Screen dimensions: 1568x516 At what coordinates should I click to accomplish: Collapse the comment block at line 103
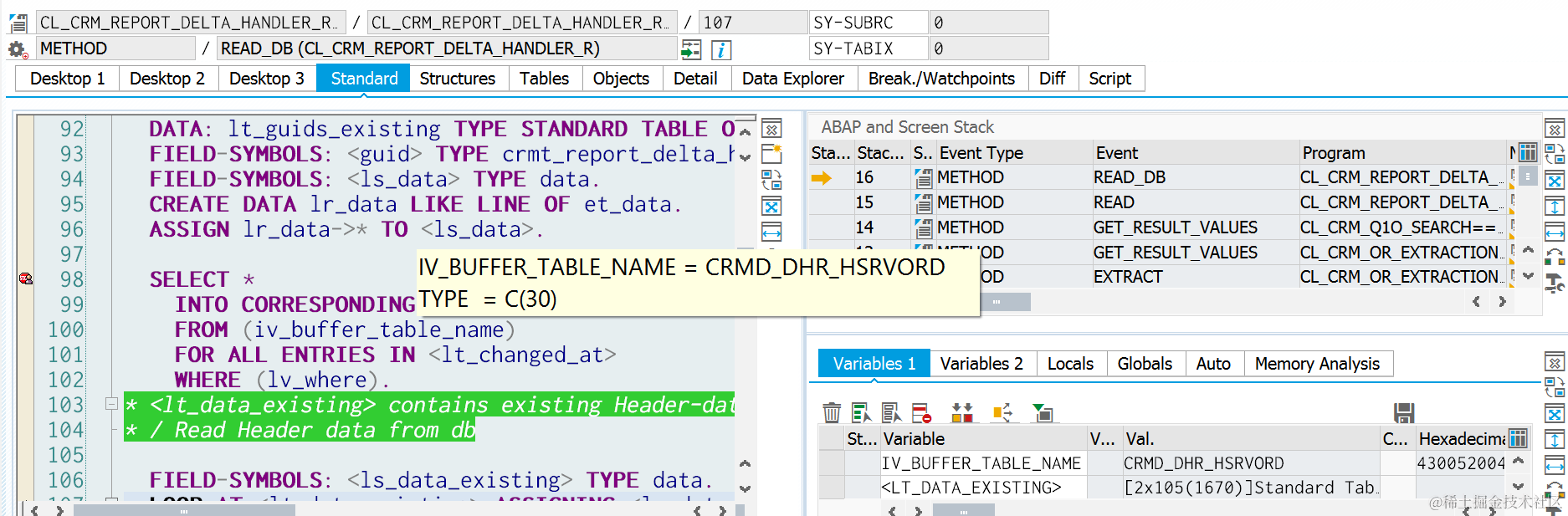pos(111,404)
